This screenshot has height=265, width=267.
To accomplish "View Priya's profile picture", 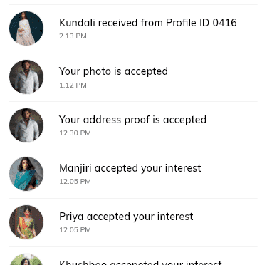I will 26,222.
